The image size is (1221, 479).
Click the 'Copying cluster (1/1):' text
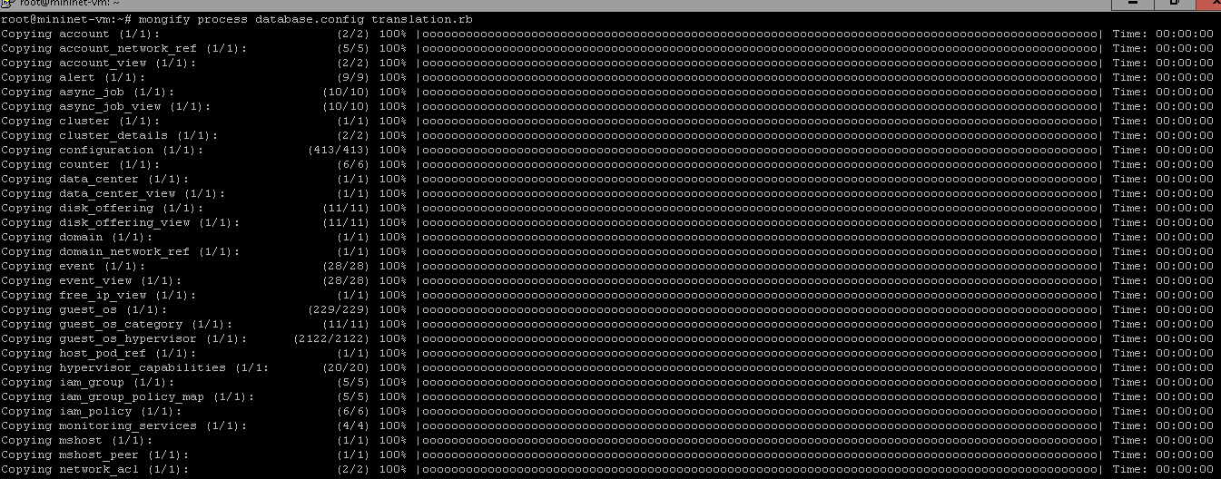tap(81, 121)
